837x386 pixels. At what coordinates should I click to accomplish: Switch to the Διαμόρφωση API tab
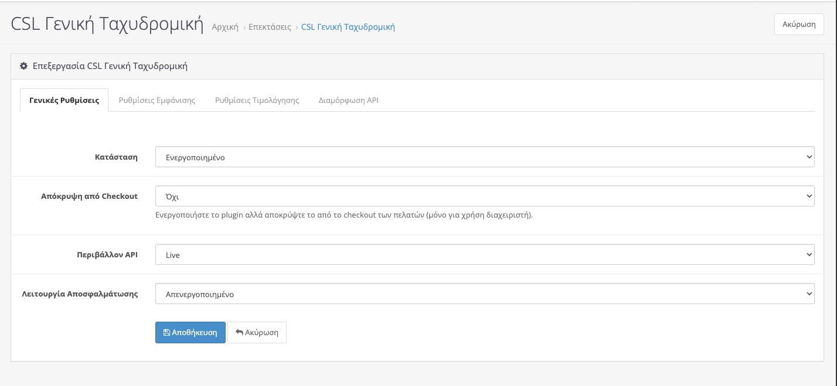tap(349, 100)
